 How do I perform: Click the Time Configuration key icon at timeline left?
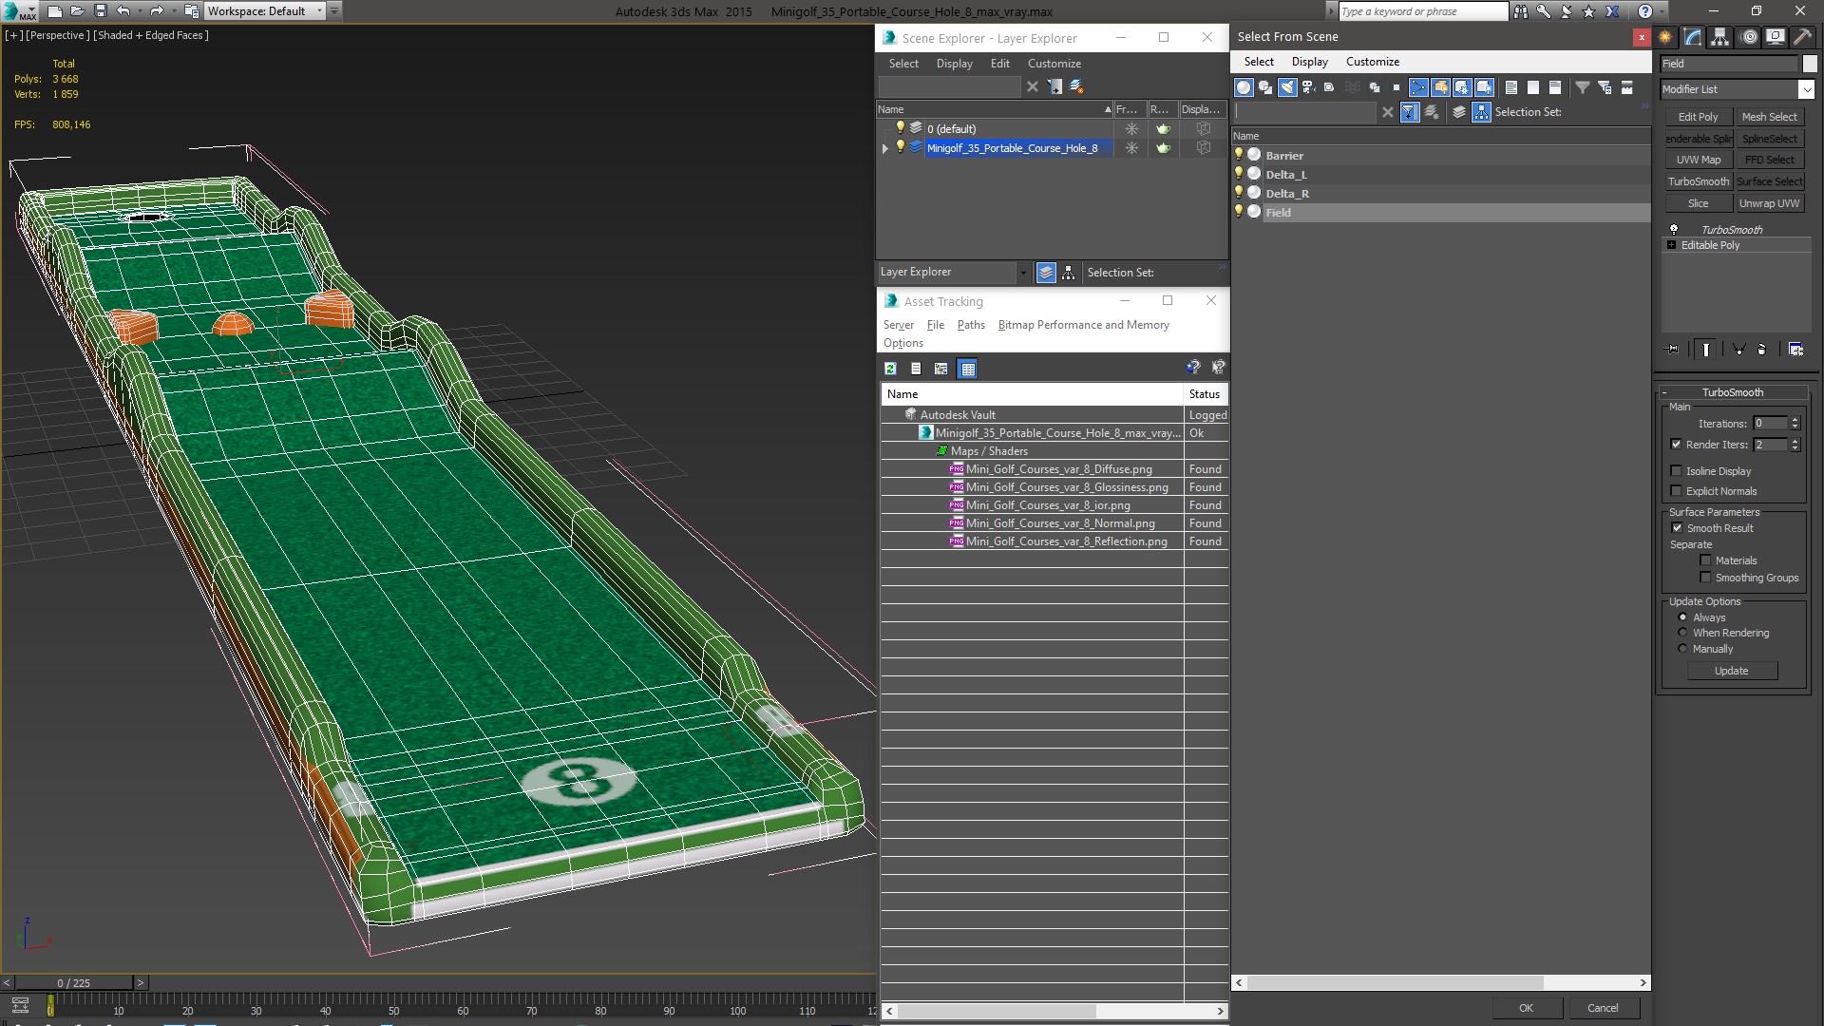[x=20, y=1005]
